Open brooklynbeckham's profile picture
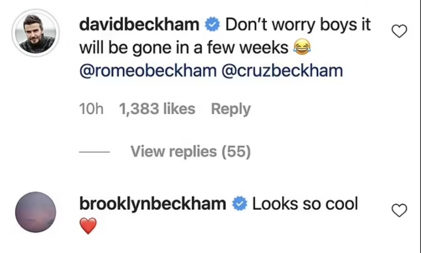The height and width of the screenshot is (253, 421). coord(35,212)
